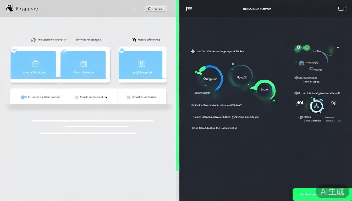Click the profile avatar logo in the light header
This screenshot has width=352, height=201.
coord(9,8)
